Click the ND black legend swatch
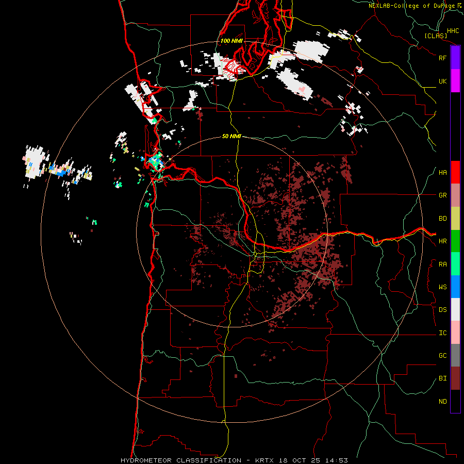The image size is (464, 464). (x=455, y=401)
